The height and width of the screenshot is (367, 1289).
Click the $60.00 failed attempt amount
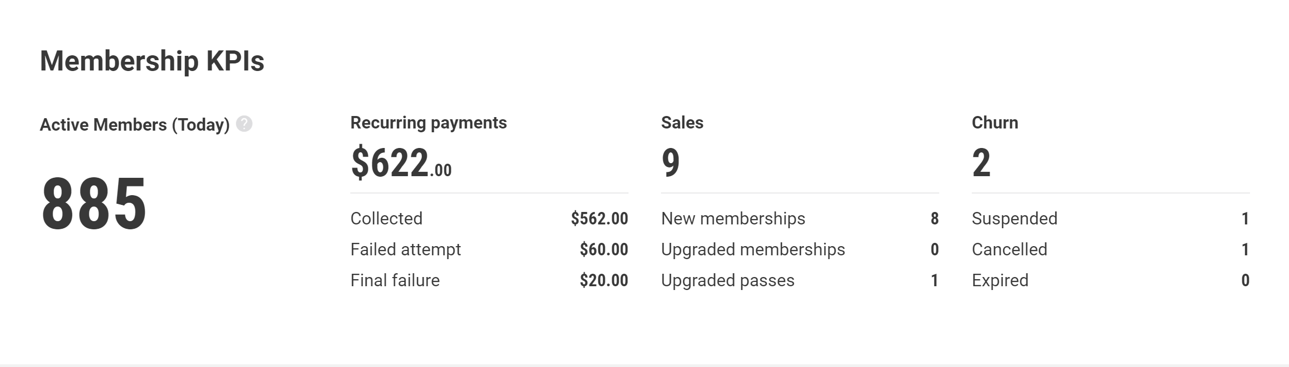tap(604, 249)
